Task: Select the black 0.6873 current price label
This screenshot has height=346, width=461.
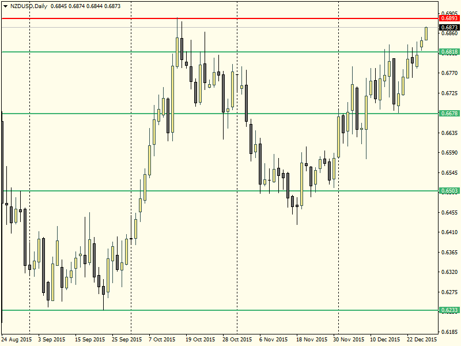Action: [x=449, y=27]
